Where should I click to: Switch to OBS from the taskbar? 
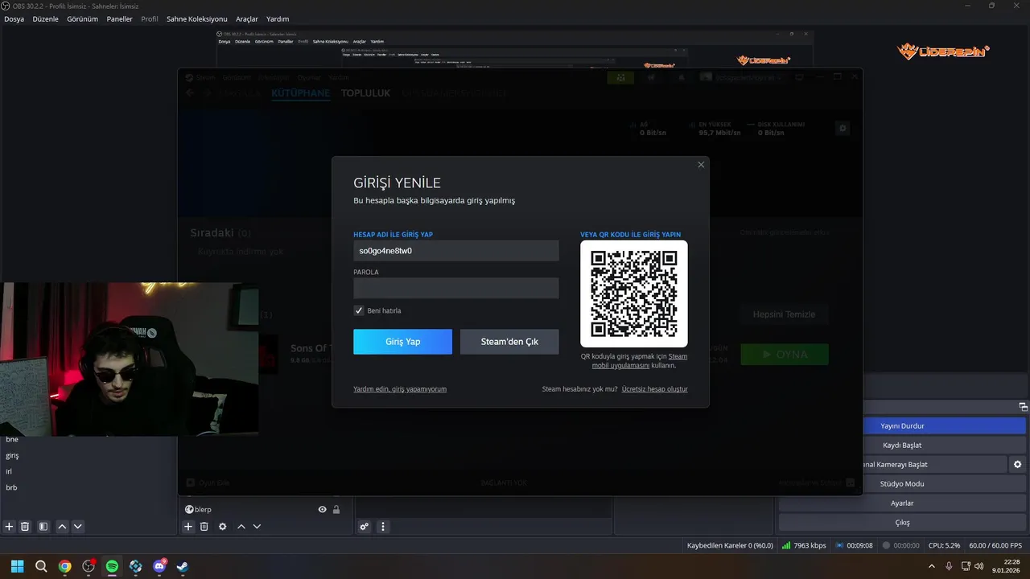tap(89, 566)
